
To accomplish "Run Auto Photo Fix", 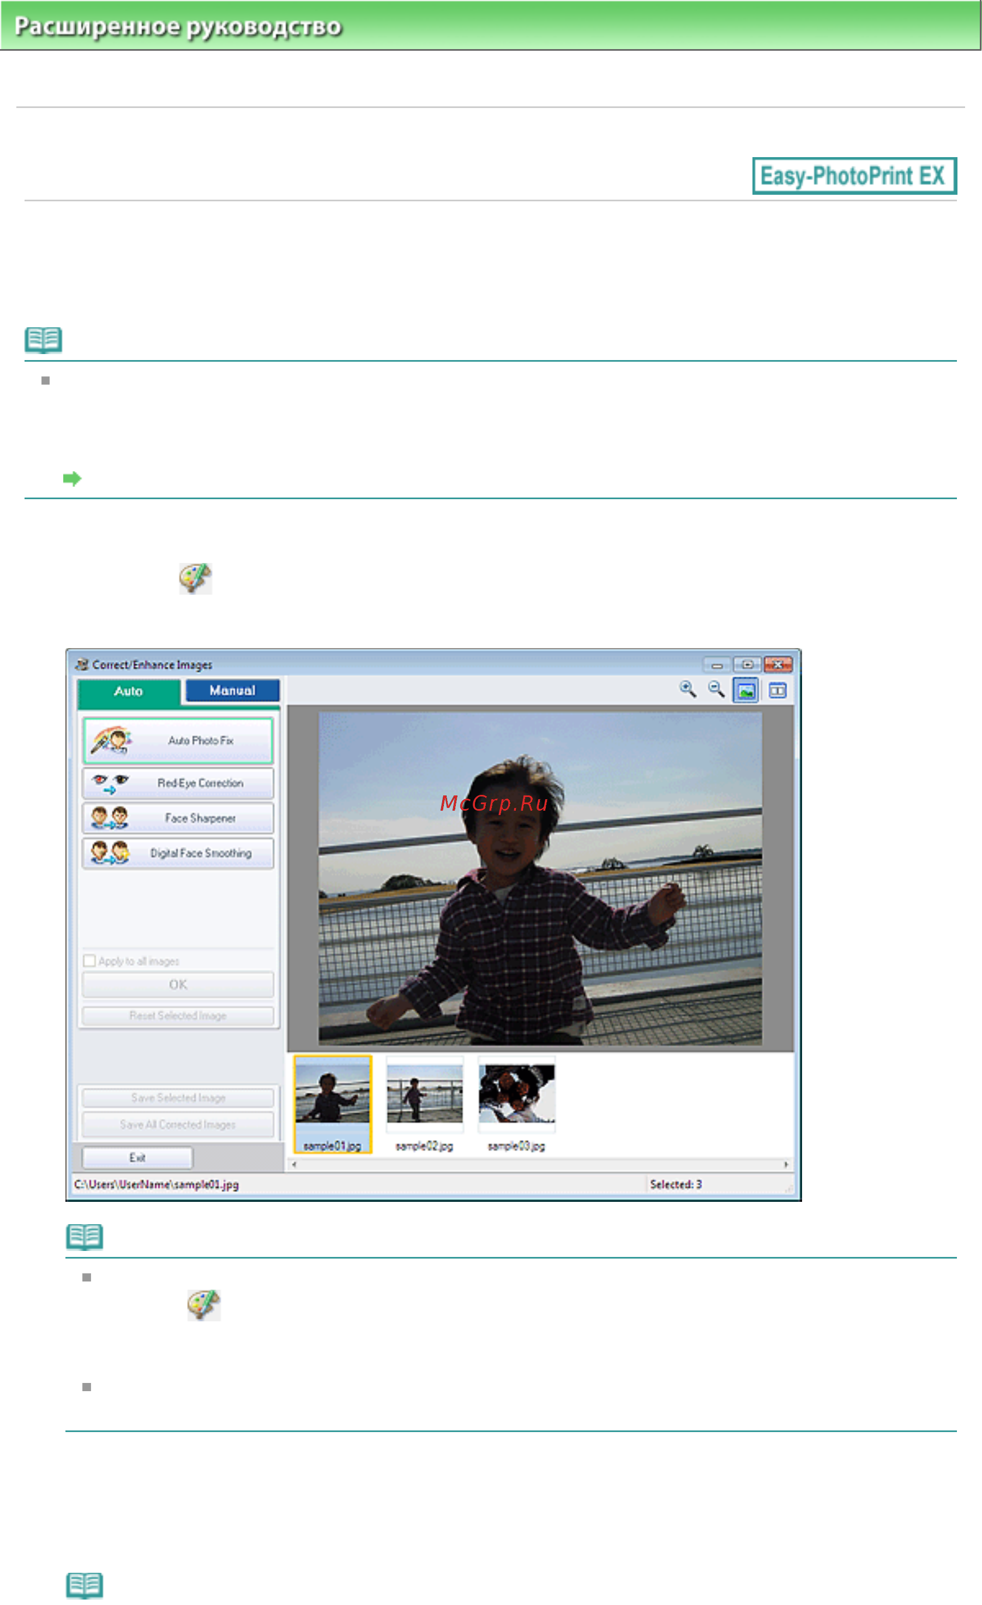I will pyautogui.click(x=178, y=741).
